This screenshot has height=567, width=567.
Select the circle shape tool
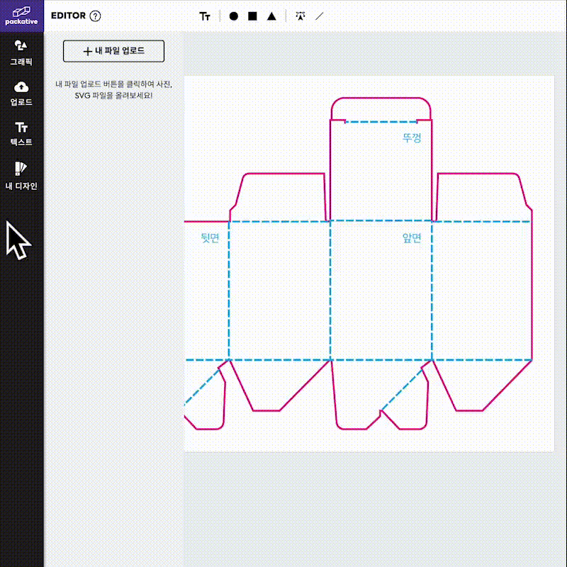click(233, 16)
